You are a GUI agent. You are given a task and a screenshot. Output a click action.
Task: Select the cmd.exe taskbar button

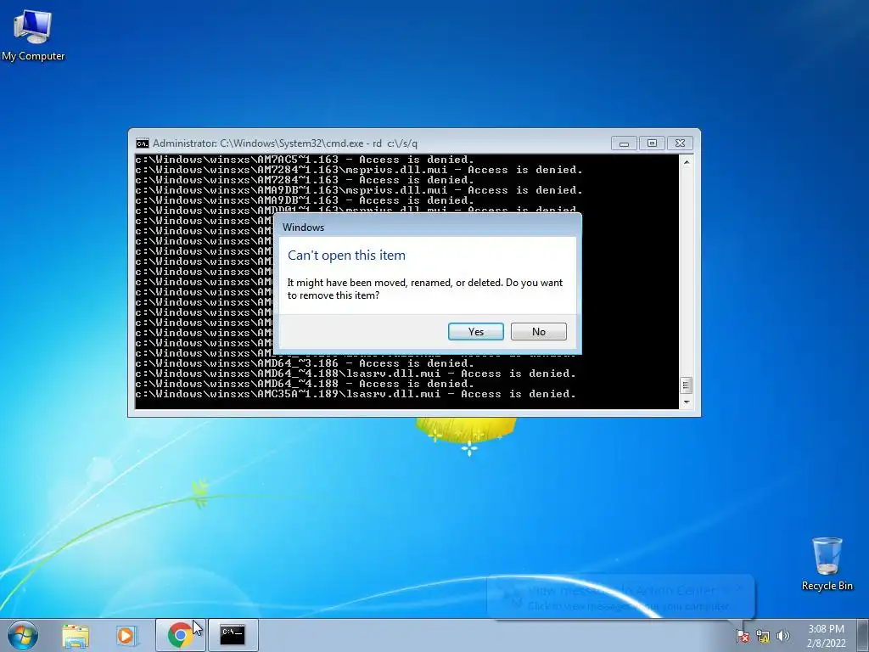point(233,635)
